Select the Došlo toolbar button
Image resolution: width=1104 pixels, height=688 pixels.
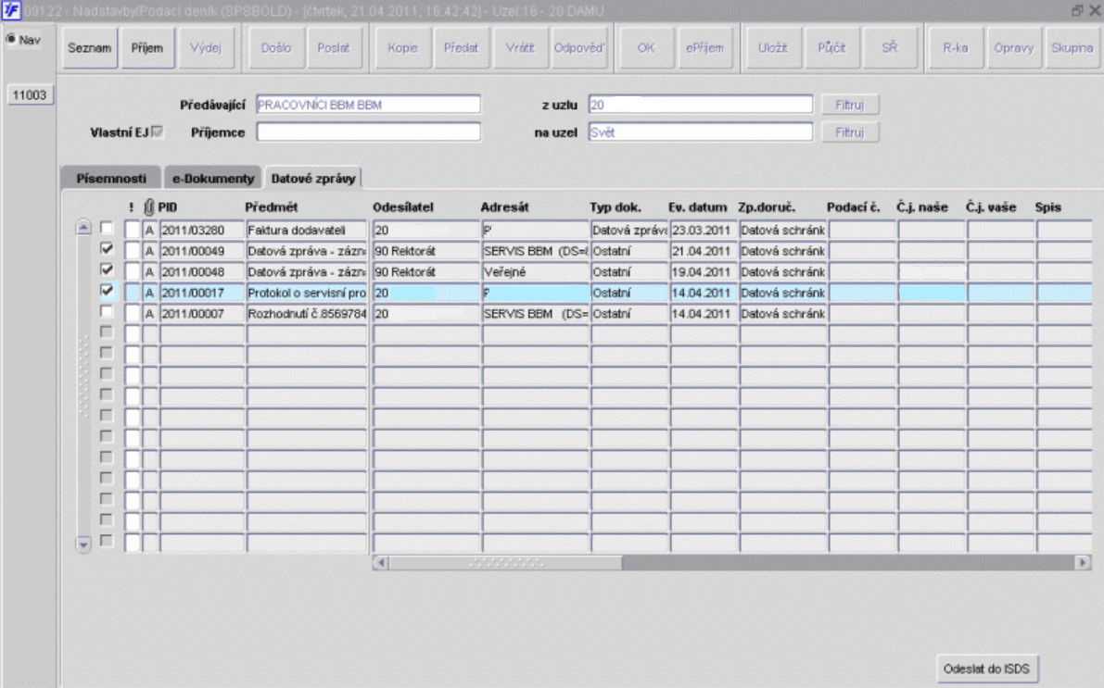[x=276, y=48]
